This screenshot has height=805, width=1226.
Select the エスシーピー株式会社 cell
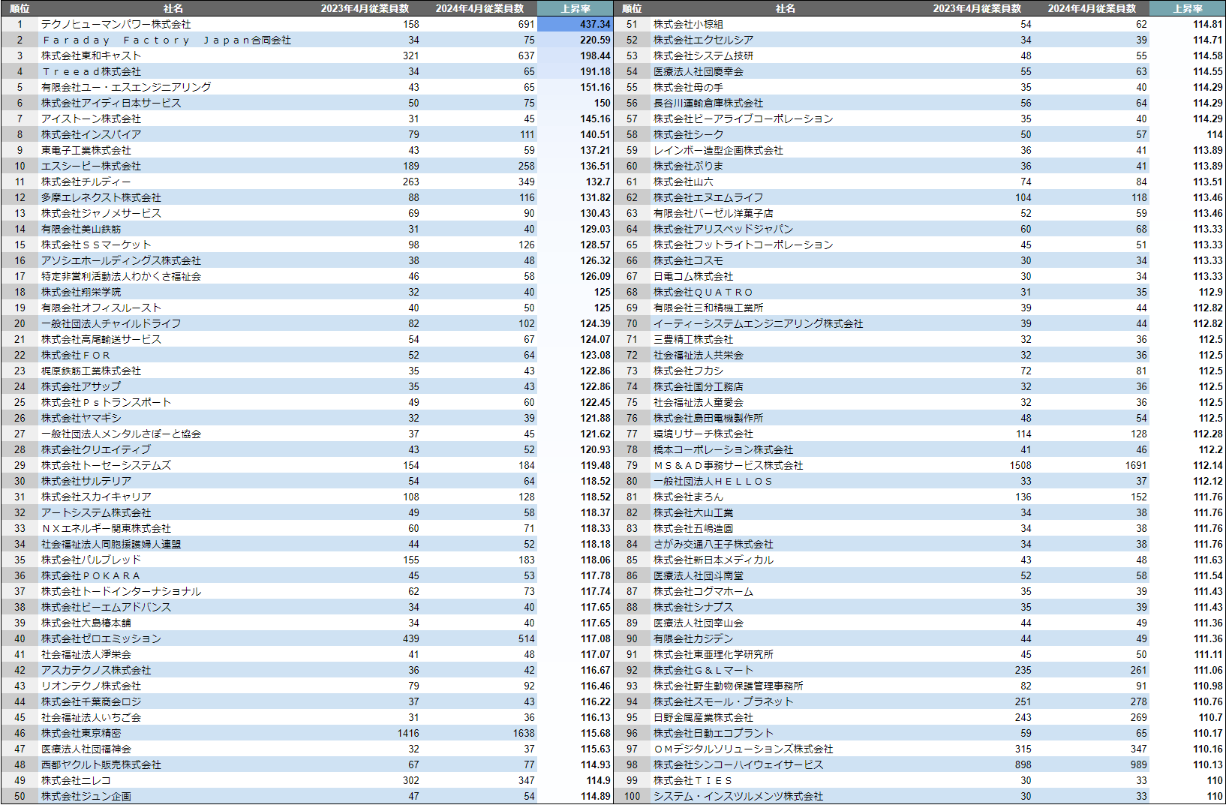coord(91,166)
